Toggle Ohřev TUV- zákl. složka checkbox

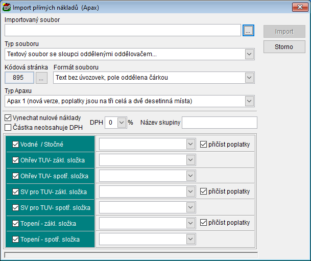point(15,160)
